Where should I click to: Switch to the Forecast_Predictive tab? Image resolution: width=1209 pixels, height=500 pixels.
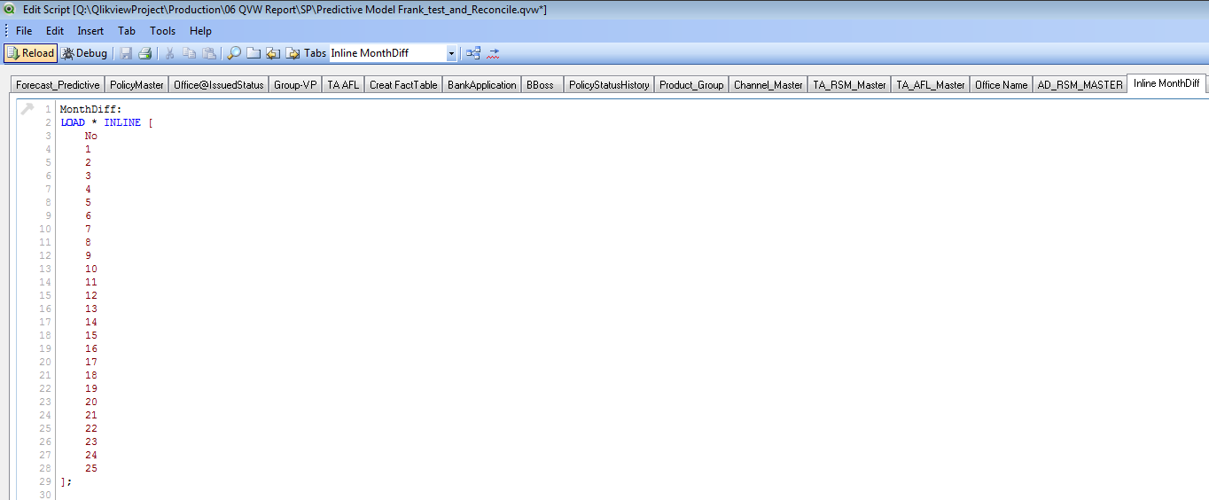tap(58, 85)
